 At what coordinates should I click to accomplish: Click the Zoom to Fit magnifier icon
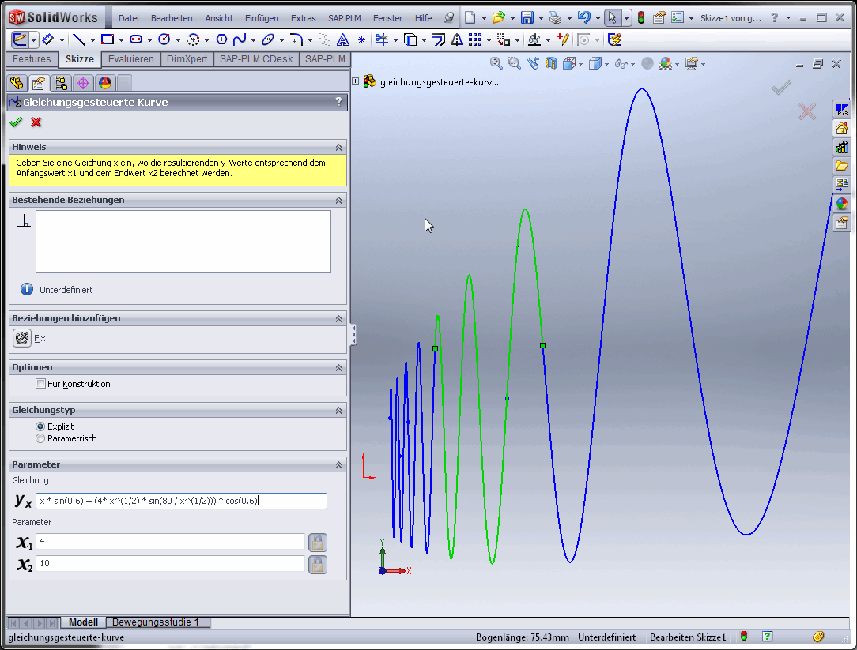(x=496, y=63)
